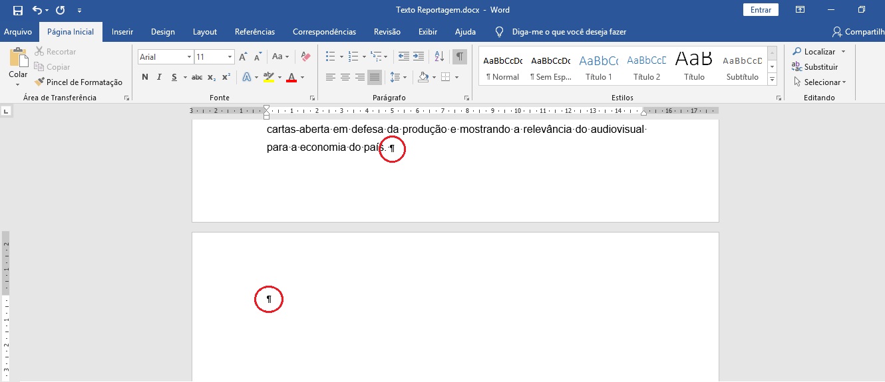This screenshot has width=885, height=382.
Task: Open the font color dropdown arrow
Action: tap(302, 78)
